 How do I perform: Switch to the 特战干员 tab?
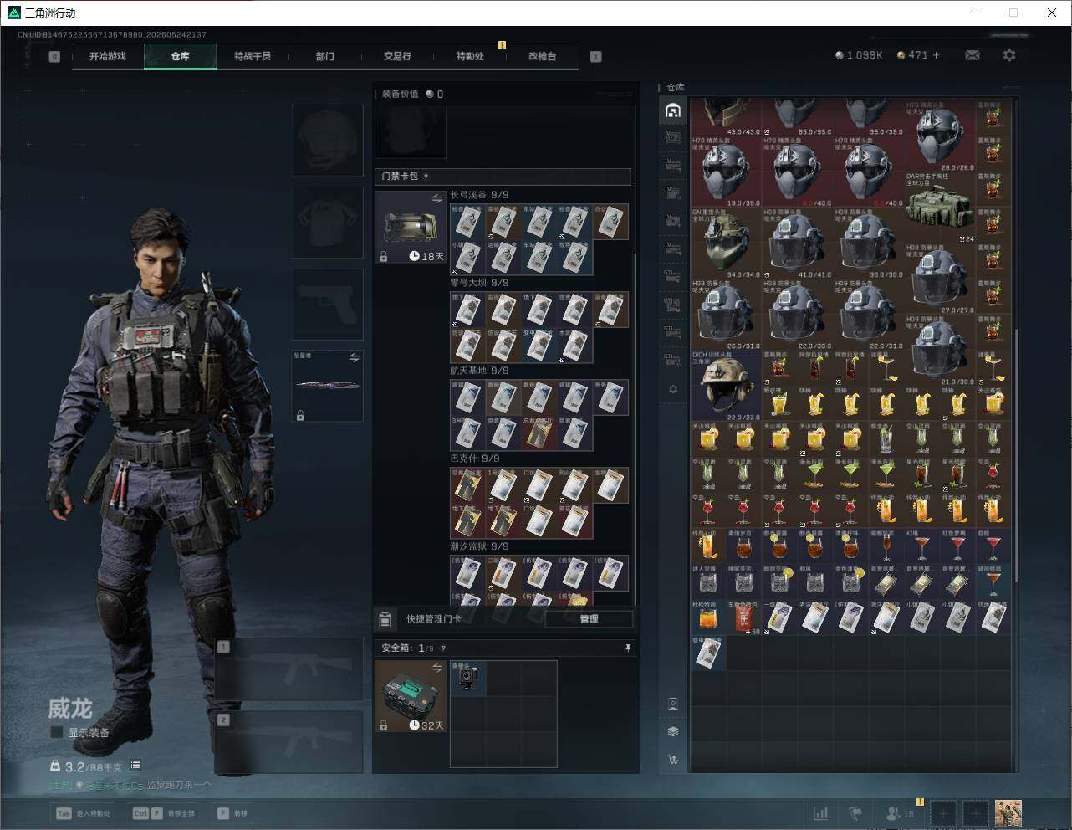tap(253, 56)
